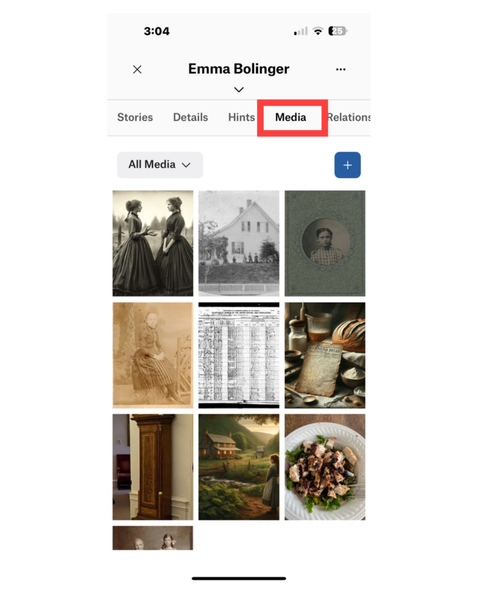Open the partially visible bottom family portrait
The image size is (478, 598).
click(153, 538)
